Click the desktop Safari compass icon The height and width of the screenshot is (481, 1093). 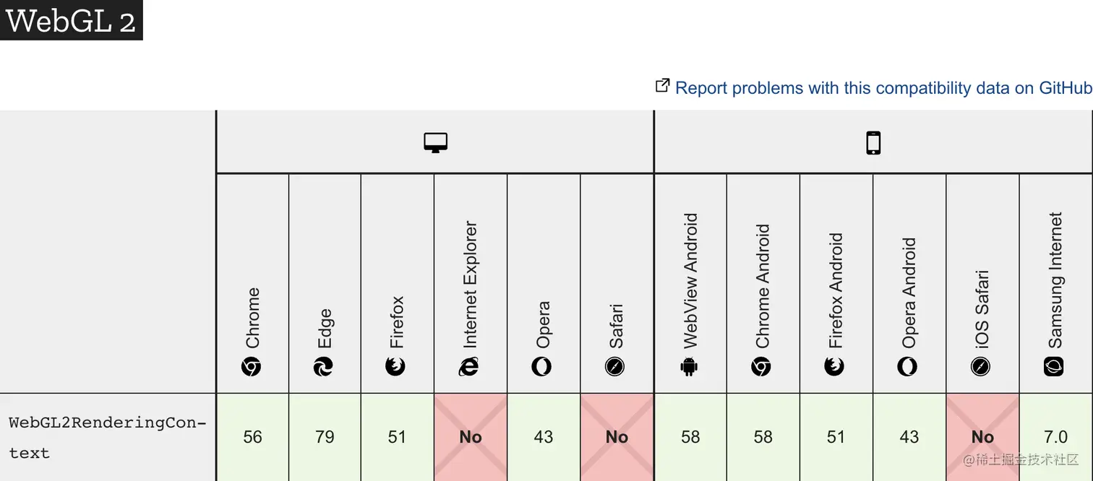coord(615,367)
